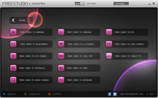The height and width of the screenshot is (98, 158).
Task: Click the Скачать link
Action: (x=57, y=94)
